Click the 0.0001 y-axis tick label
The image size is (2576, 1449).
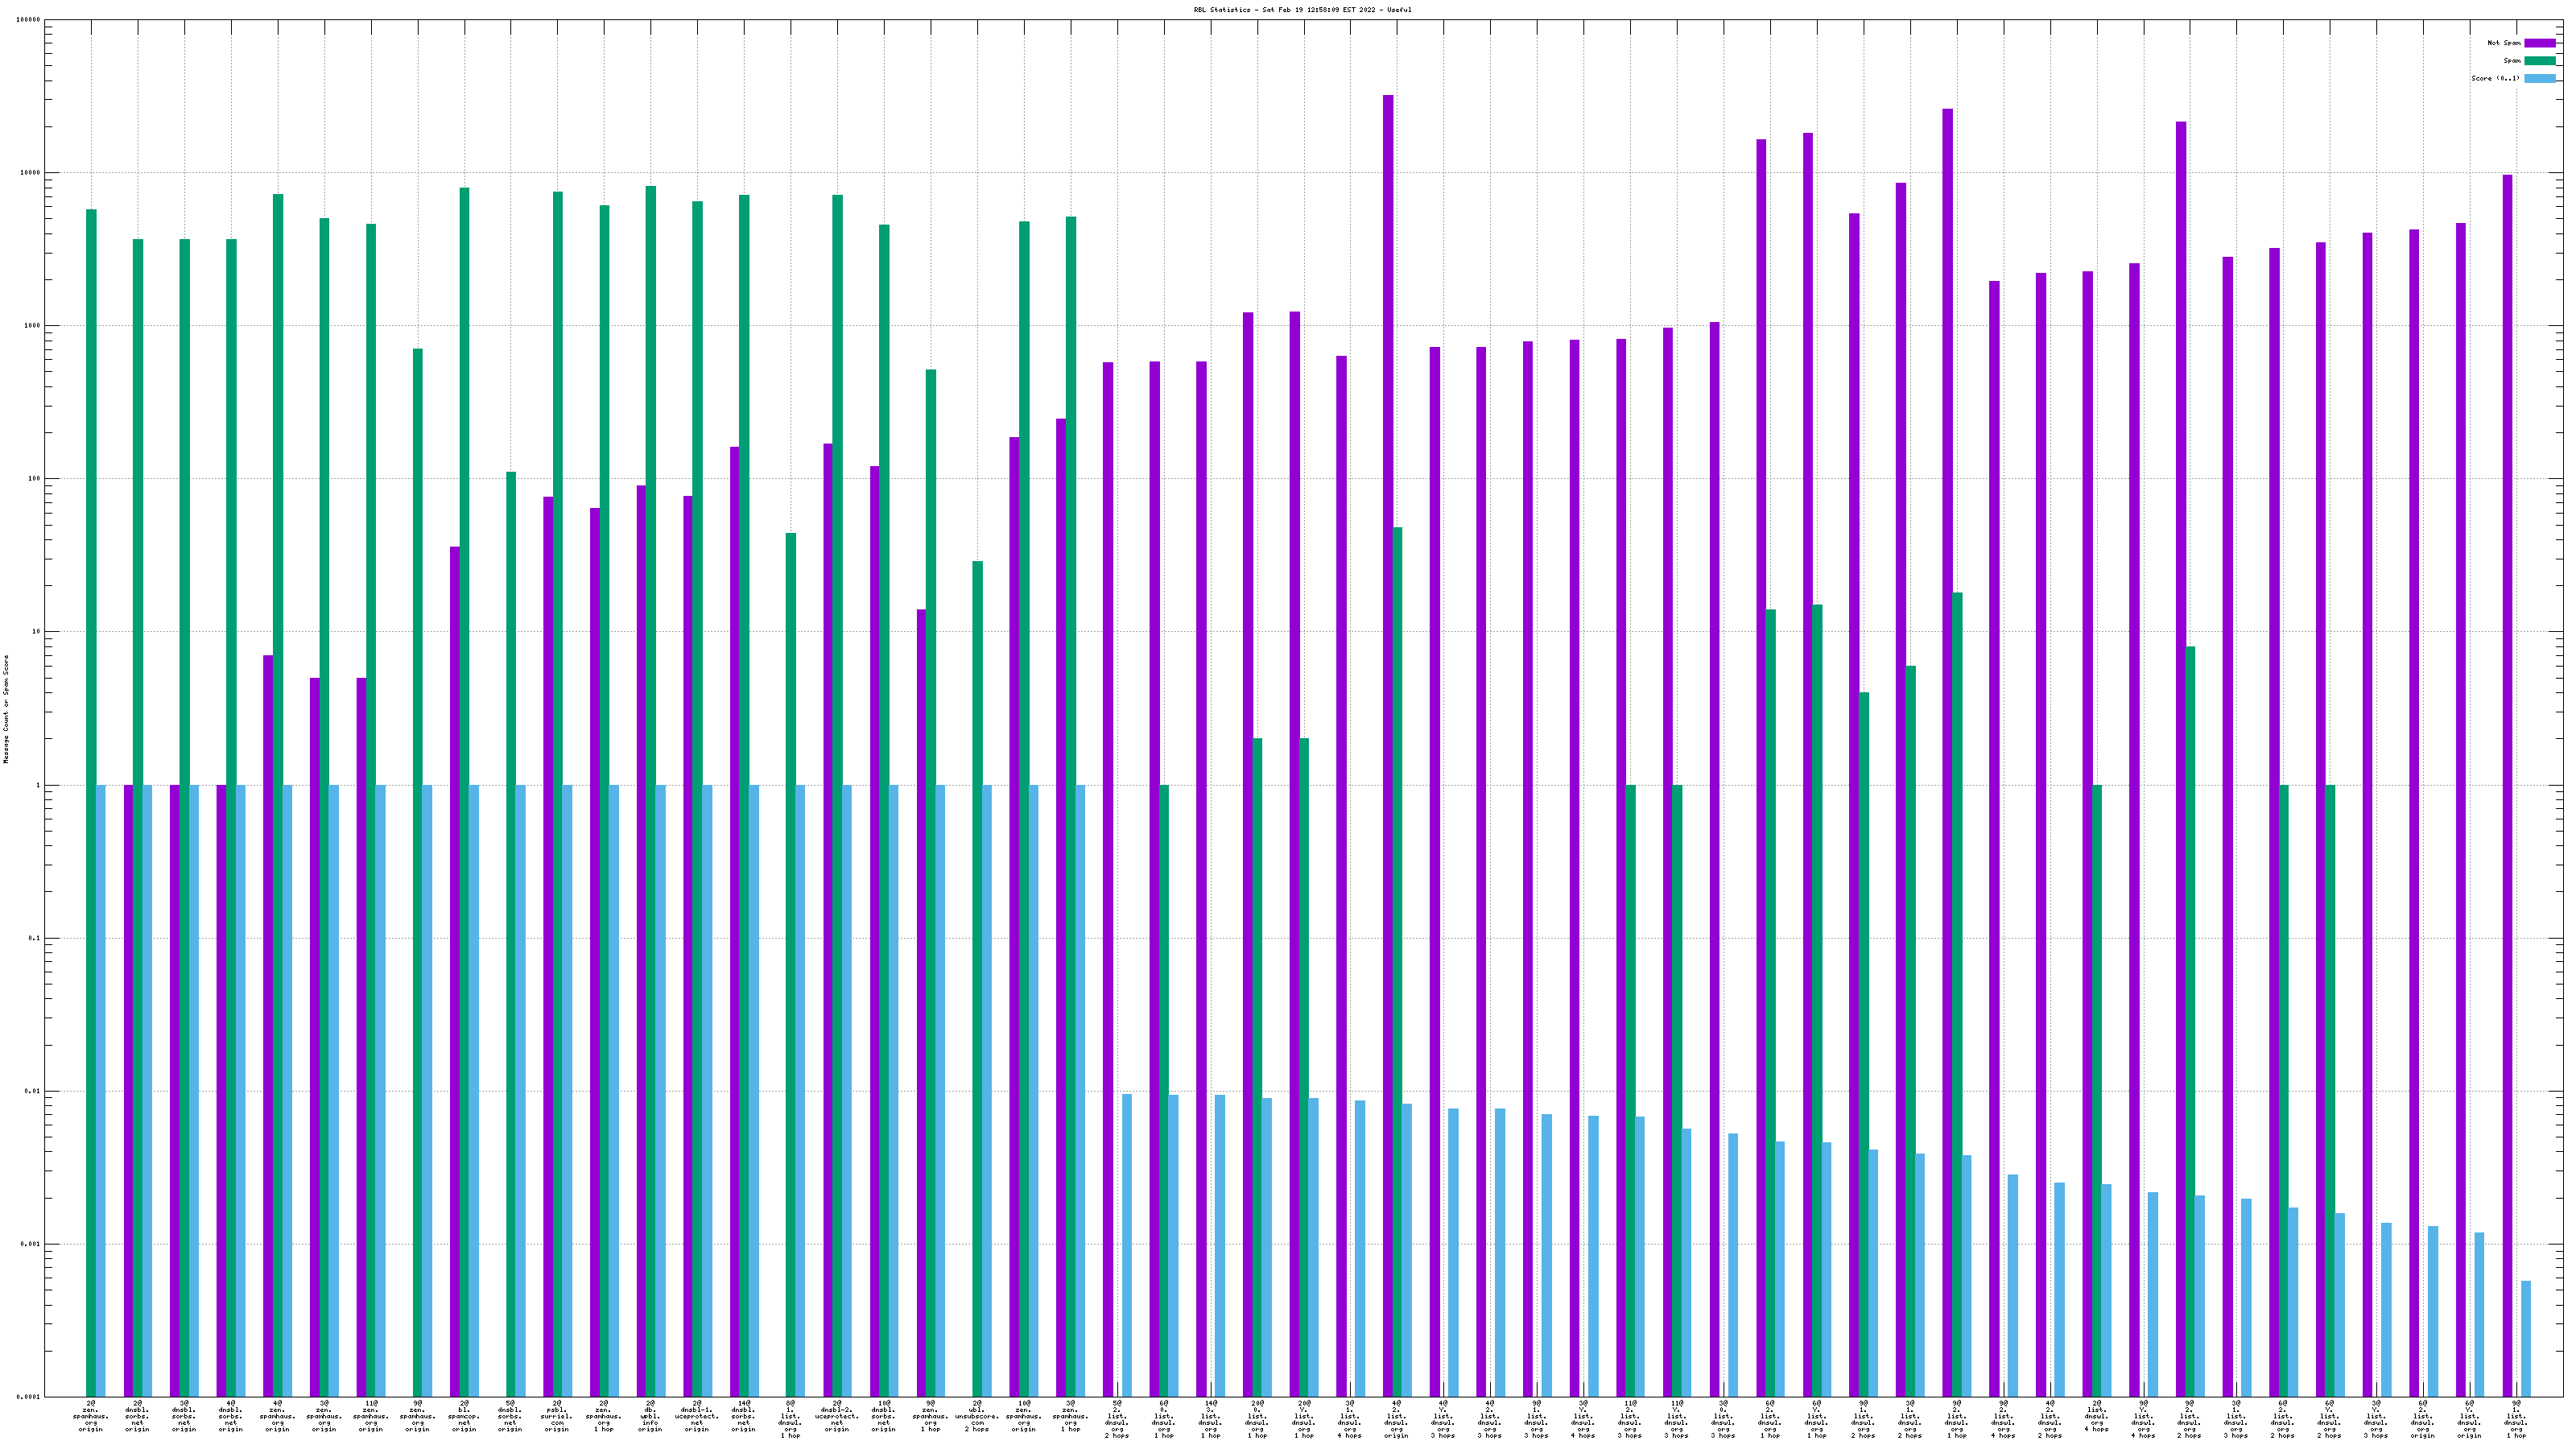[28, 1397]
